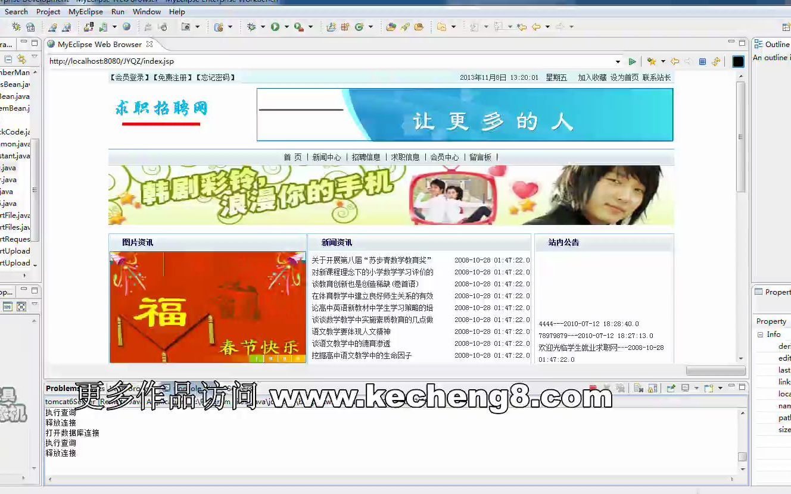Click the green Run button in main toolbar
The image size is (791, 494).
pyautogui.click(x=275, y=27)
